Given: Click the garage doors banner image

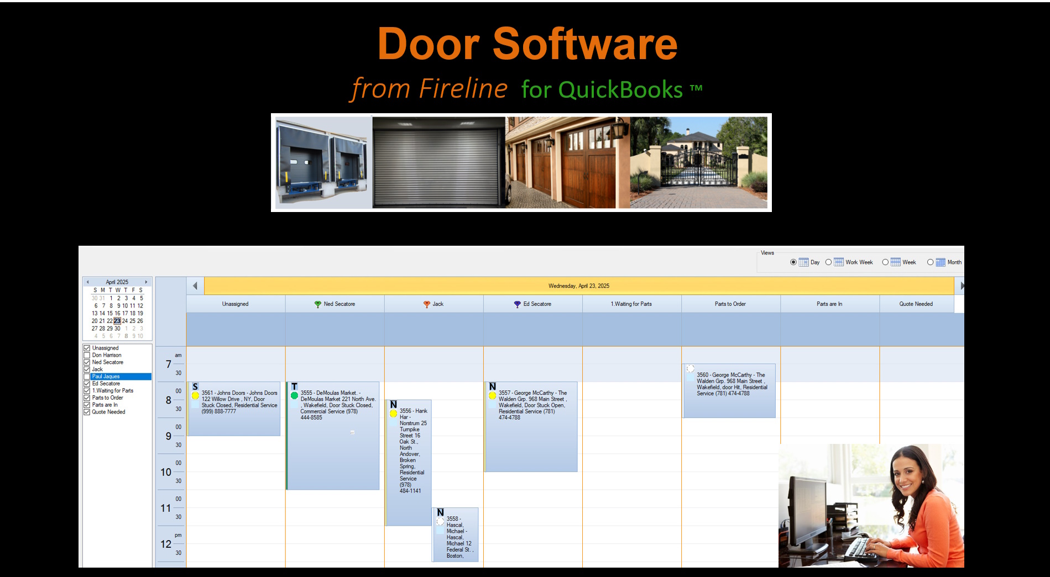Looking at the screenshot, I should point(521,162).
